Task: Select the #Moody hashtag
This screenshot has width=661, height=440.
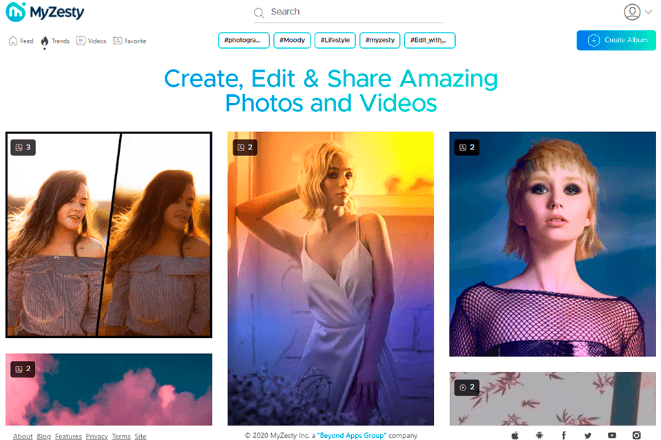Action: (292, 41)
